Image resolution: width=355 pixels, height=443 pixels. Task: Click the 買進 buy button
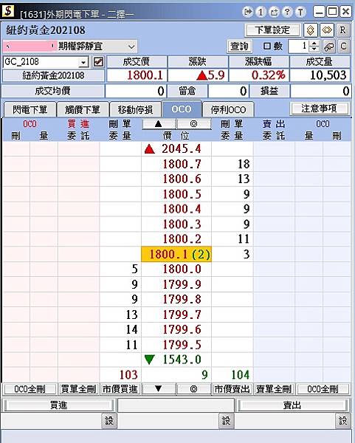[x=58, y=405]
